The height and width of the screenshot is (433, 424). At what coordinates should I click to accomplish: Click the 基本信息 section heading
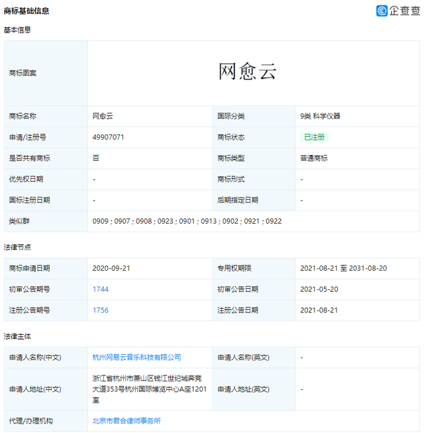17,30
